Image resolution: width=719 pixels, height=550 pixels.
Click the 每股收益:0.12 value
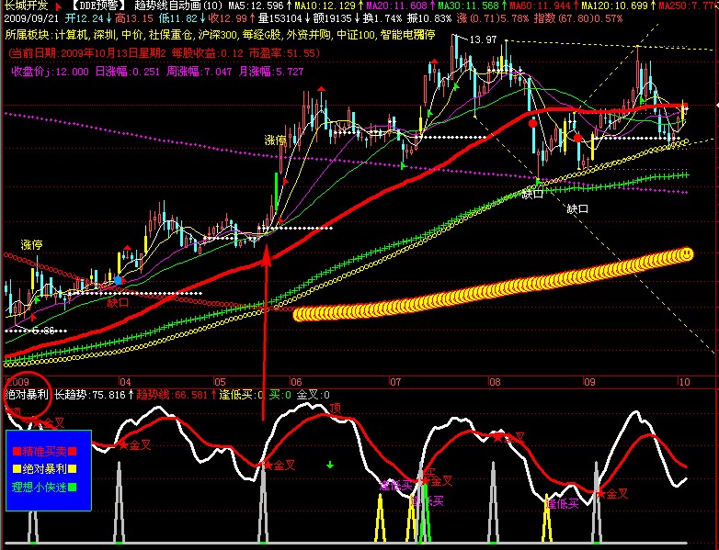(x=207, y=53)
